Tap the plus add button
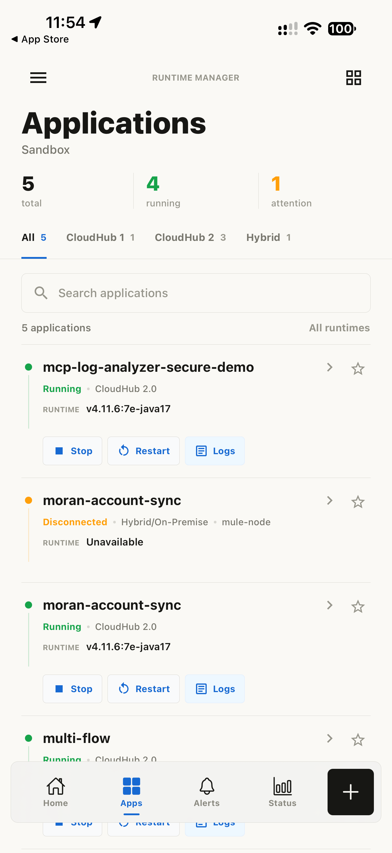392x853 pixels. pyautogui.click(x=350, y=792)
